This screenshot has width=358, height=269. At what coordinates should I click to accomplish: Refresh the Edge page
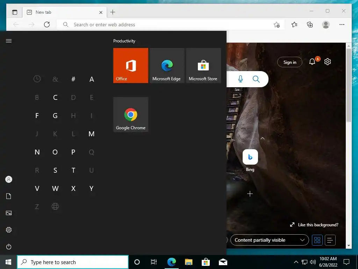[x=47, y=25]
